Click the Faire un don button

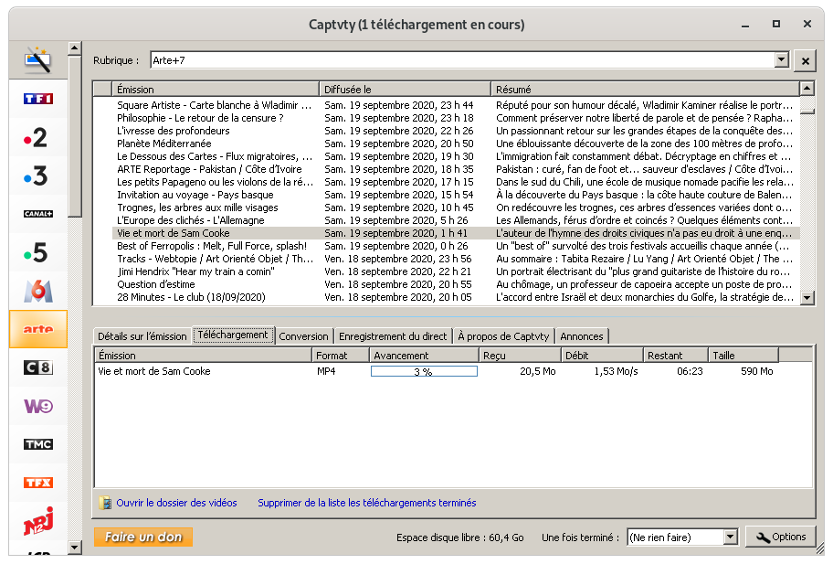(x=143, y=537)
